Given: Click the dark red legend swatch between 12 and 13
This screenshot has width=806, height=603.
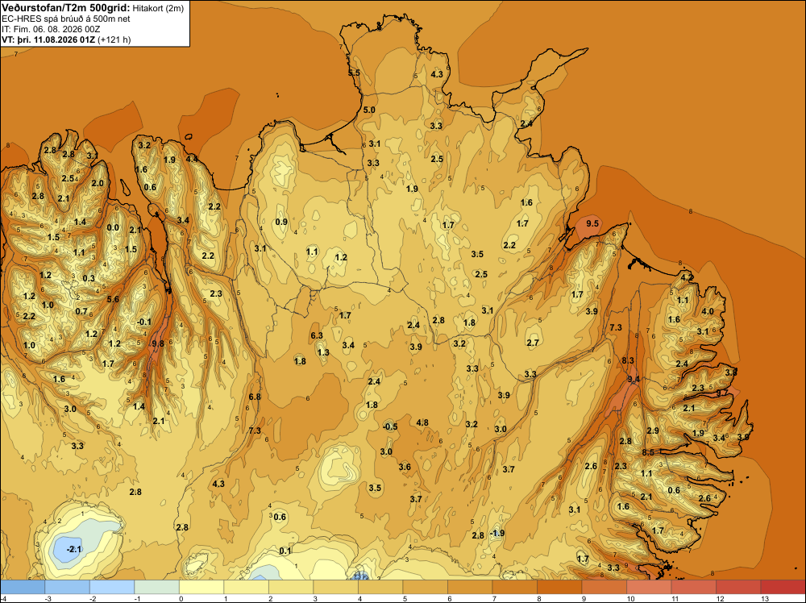Looking at the screenshot, I should coord(737,587).
